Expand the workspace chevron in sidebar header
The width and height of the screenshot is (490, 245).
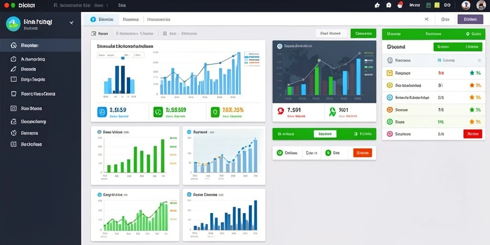pos(71,23)
